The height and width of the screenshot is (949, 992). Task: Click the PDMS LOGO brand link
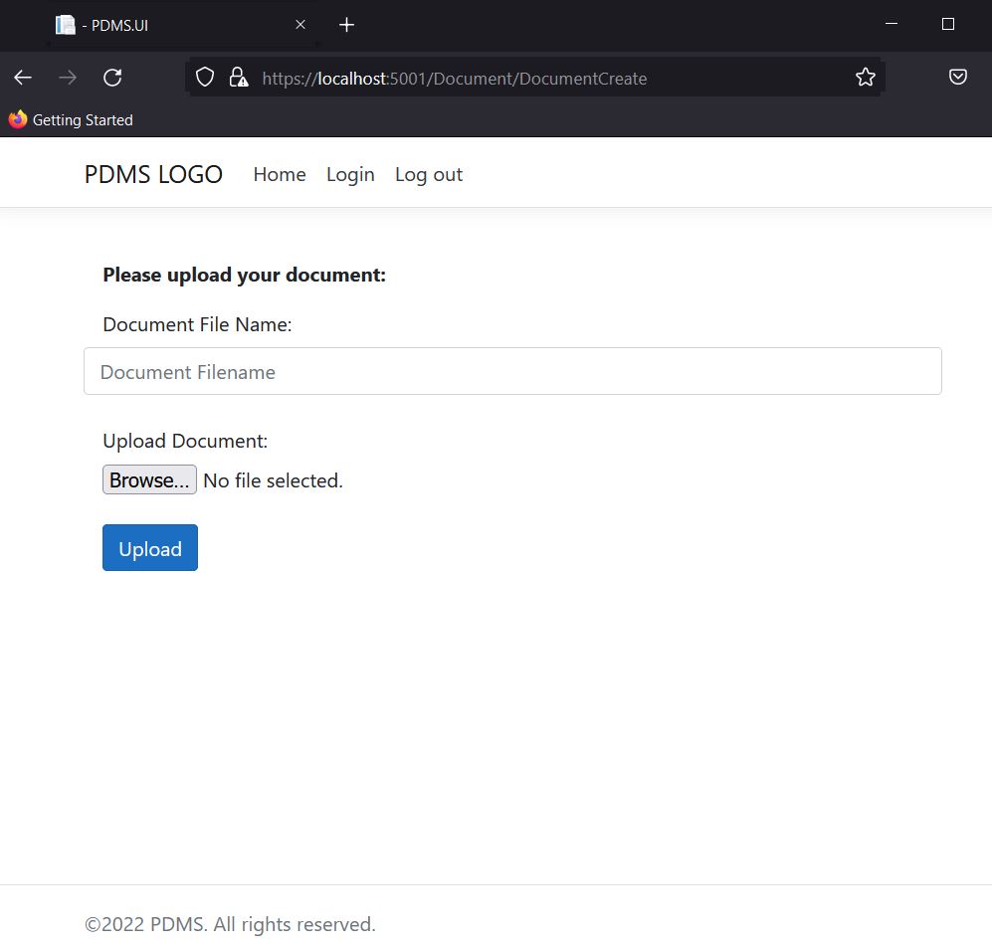(x=153, y=175)
